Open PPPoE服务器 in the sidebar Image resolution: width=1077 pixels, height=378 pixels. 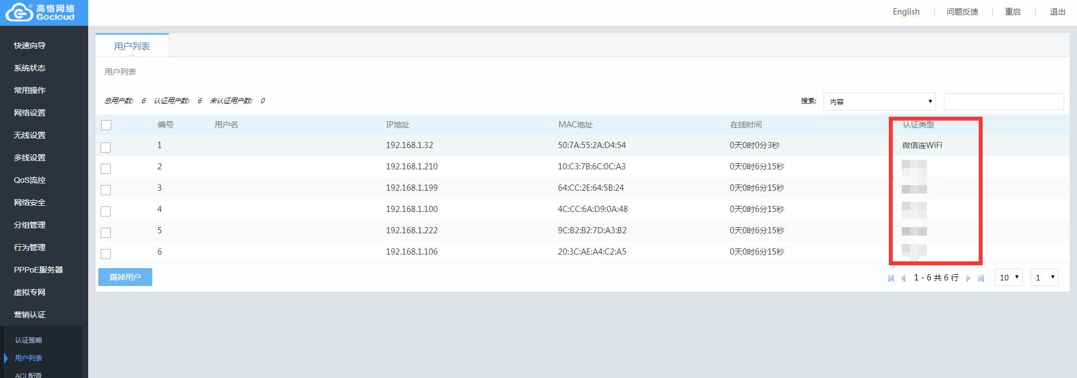(x=38, y=270)
